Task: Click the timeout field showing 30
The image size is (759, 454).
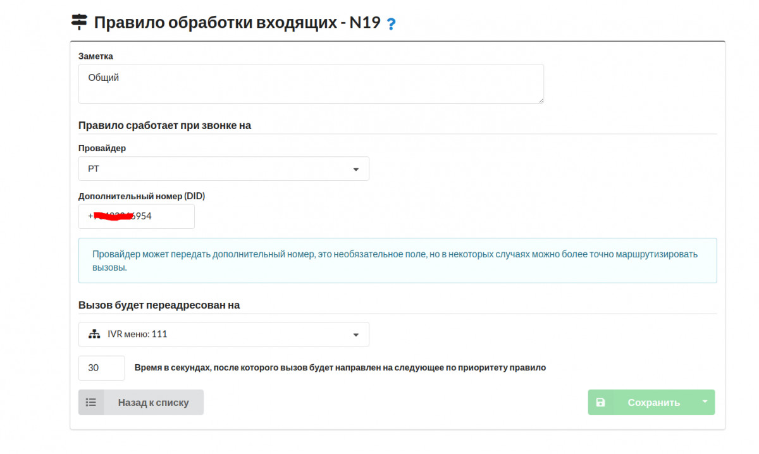Action: [x=101, y=367]
